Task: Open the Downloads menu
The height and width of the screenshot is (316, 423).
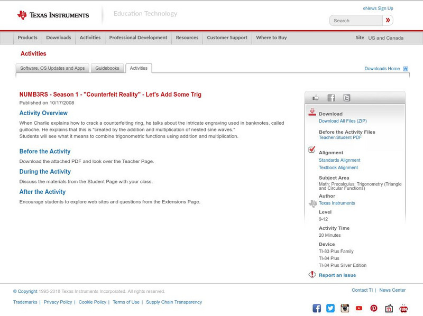Action: pyautogui.click(x=59, y=38)
